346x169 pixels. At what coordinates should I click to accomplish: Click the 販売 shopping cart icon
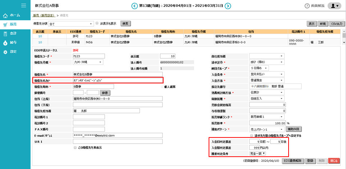pyautogui.click(x=5, y=25)
